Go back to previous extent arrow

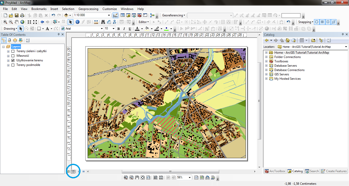[x=42, y=22]
